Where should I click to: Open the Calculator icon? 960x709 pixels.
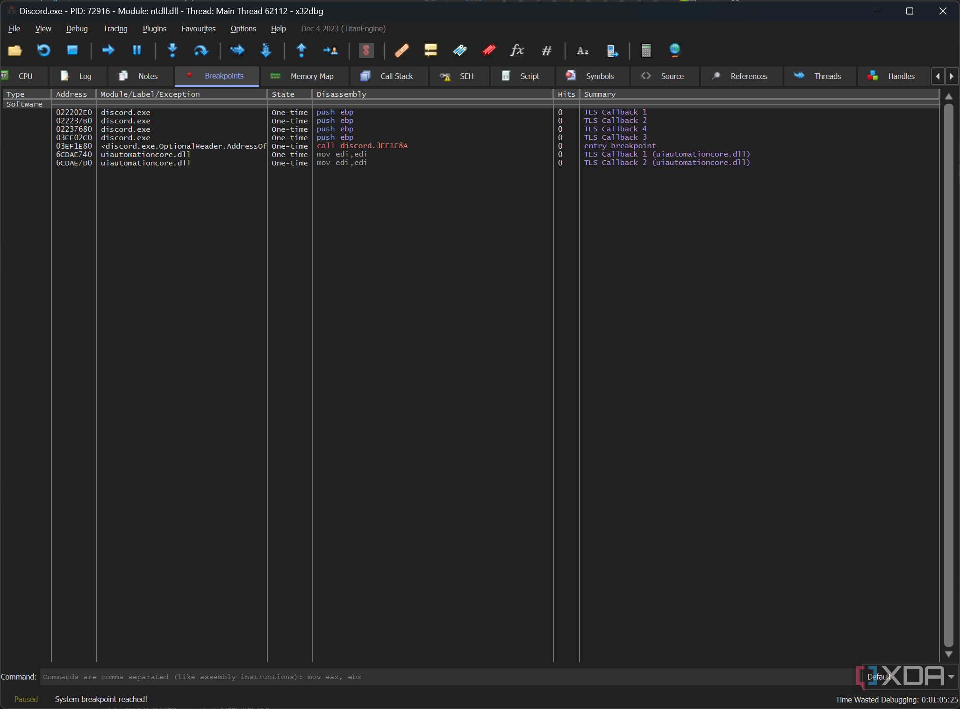coord(646,50)
